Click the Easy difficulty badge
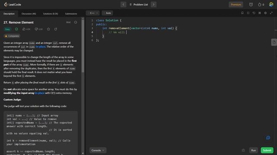Viewport: 277px width, 155px height. [x=7, y=29]
